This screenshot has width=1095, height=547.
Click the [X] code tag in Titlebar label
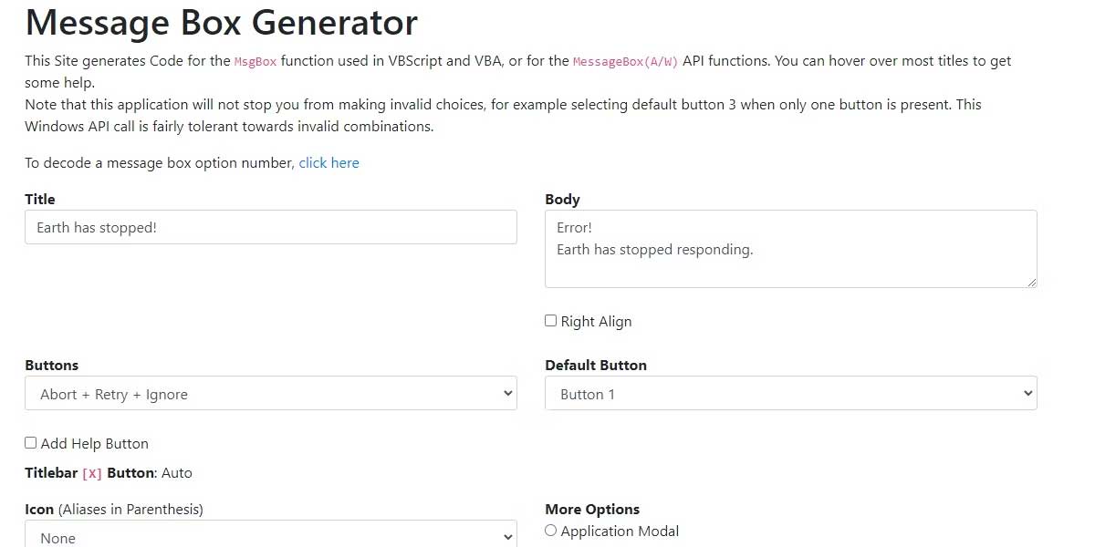pos(92,473)
